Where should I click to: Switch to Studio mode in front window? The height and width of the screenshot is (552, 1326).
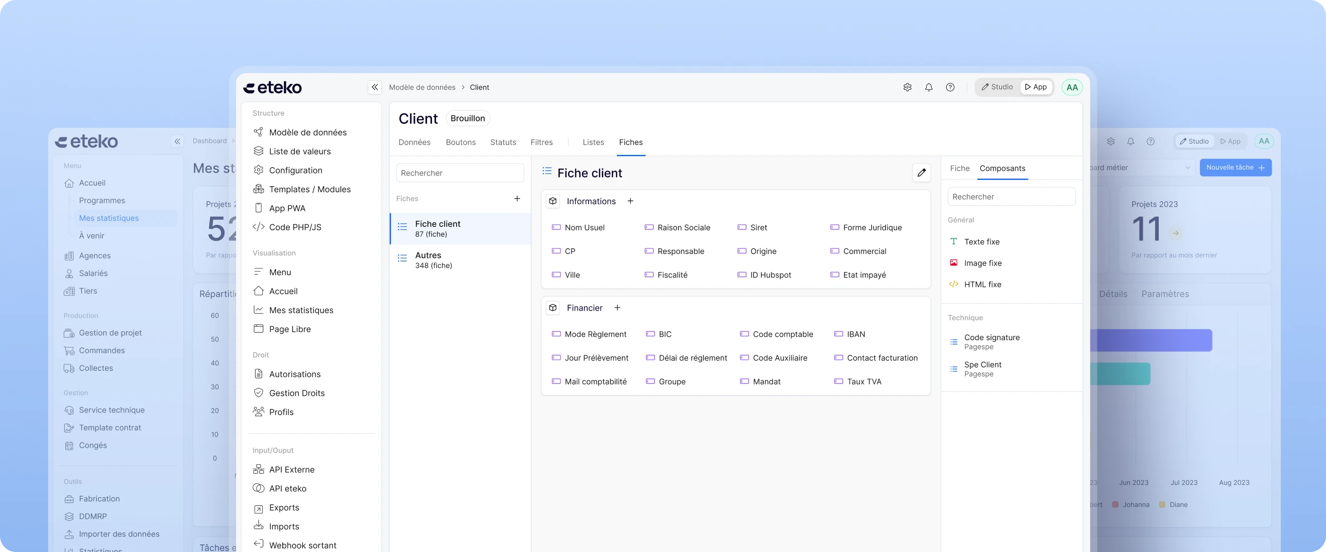997,87
